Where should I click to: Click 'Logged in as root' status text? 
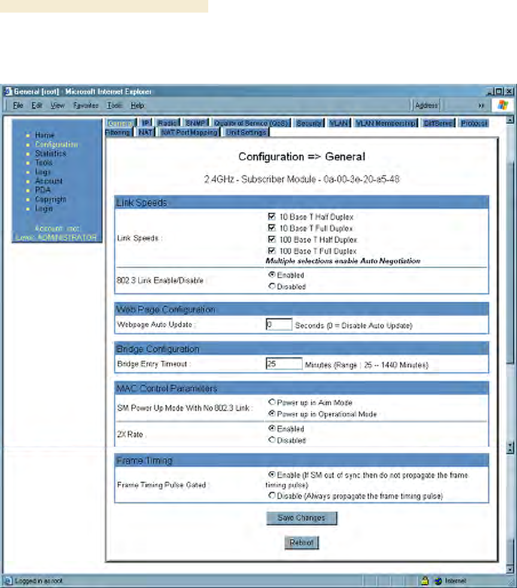pyautogui.click(x=38, y=581)
